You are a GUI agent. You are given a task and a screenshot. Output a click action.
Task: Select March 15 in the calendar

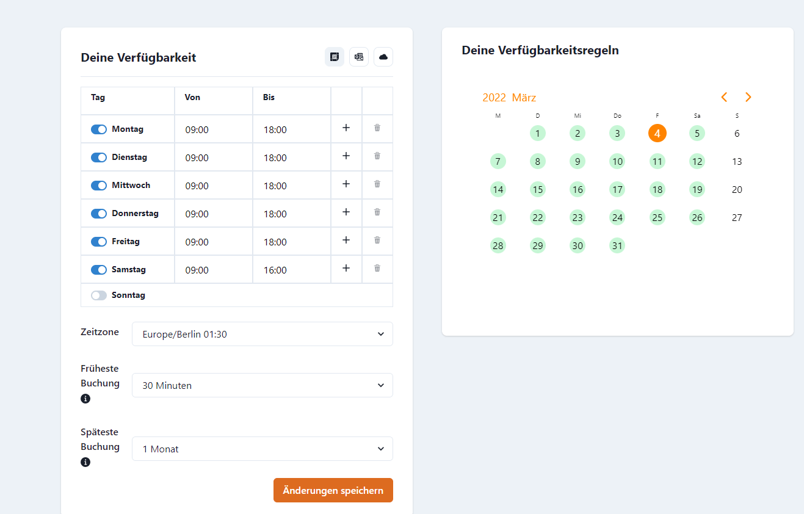coord(538,189)
